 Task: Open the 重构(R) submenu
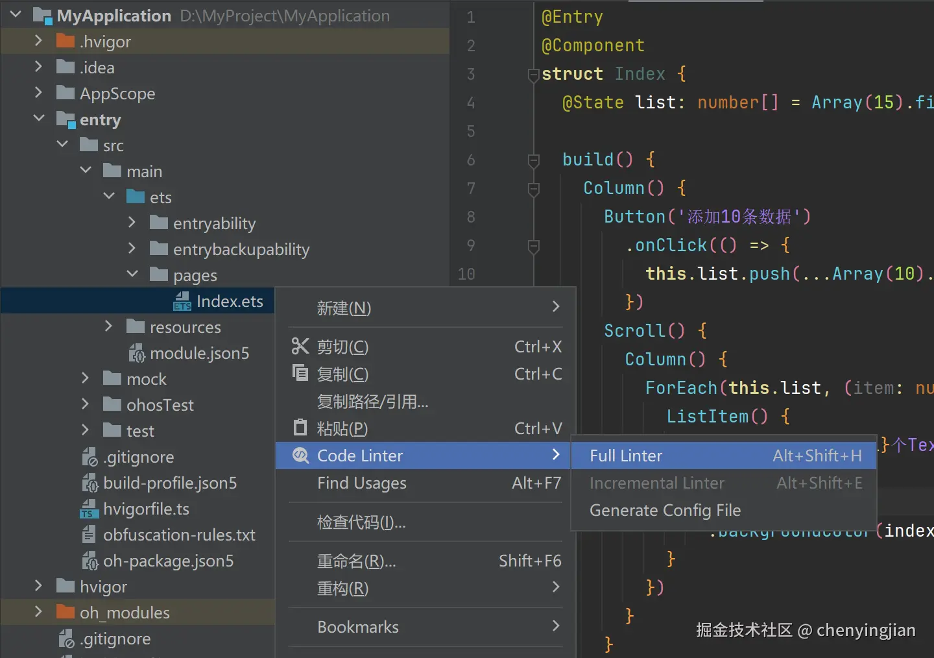pos(425,588)
